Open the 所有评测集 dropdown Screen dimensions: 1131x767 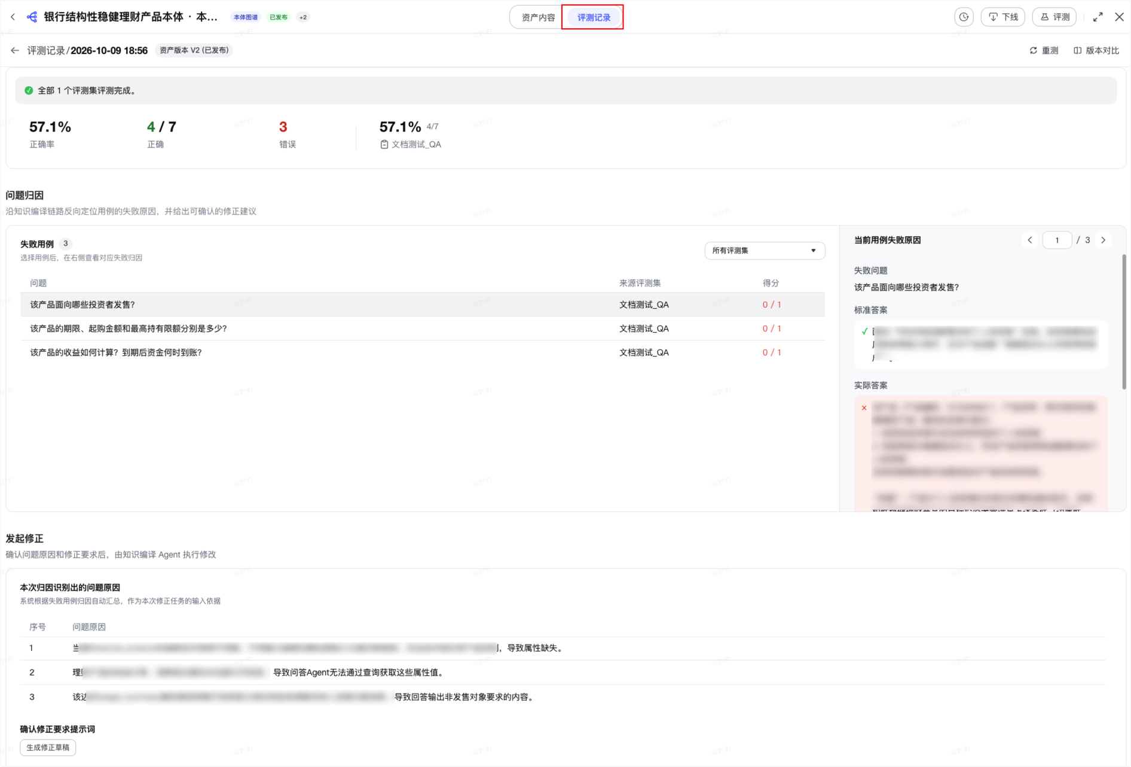(765, 251)
